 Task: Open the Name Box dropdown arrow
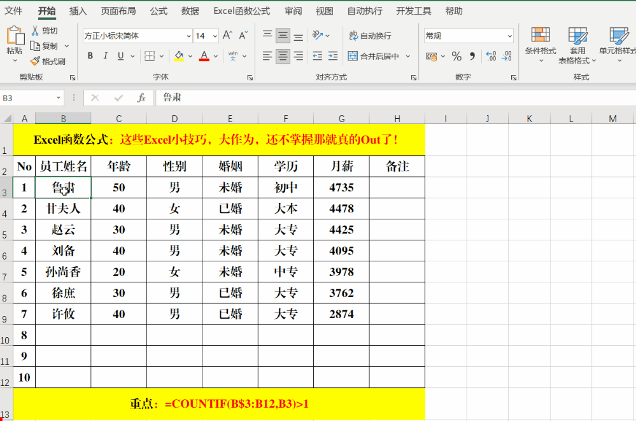coord(59,98)
